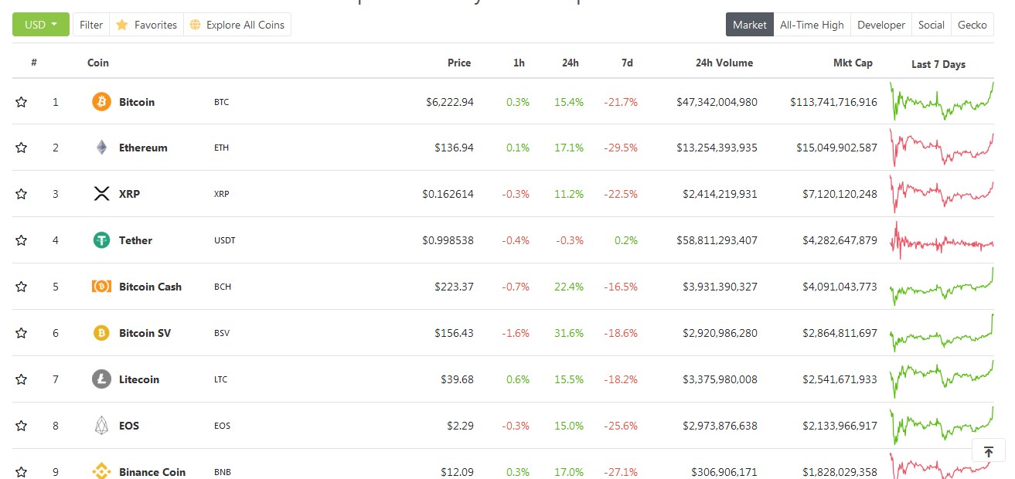Click Explore All Coins button

(x=237, y=25)
